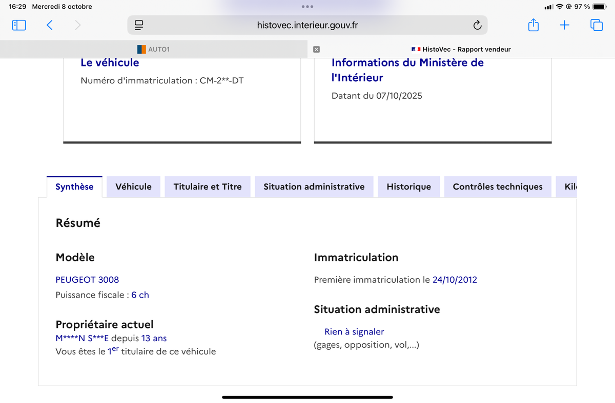The height and width of the screenshot is (403, 615).
Task: Reload the histovec page
Action: pyautogui.click(x=477, y=25)
